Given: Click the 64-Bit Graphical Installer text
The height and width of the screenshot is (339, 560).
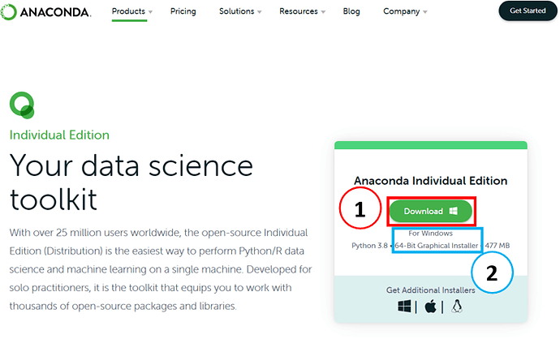Looking at the screenshot, I should [x=436, y=246].
